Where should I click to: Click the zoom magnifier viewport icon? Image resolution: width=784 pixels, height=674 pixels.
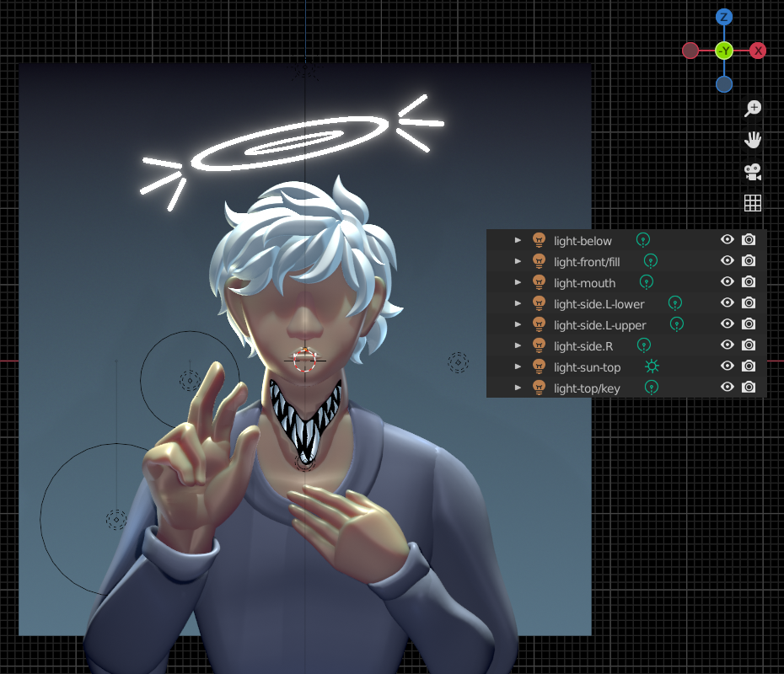753,109
